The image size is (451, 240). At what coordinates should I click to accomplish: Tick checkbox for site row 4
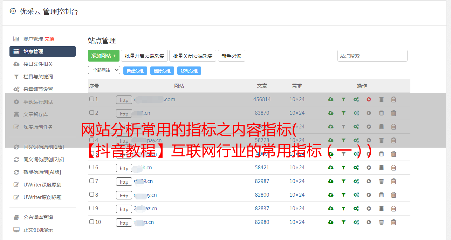pyautogui.click(x=91, y=140)
